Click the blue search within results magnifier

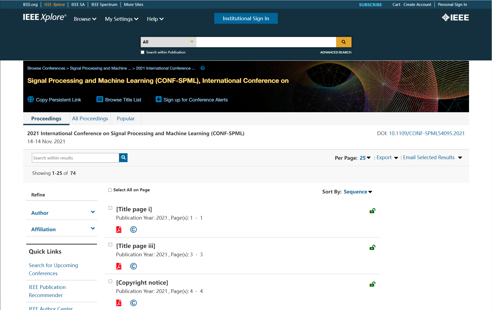tap(123, 158)
